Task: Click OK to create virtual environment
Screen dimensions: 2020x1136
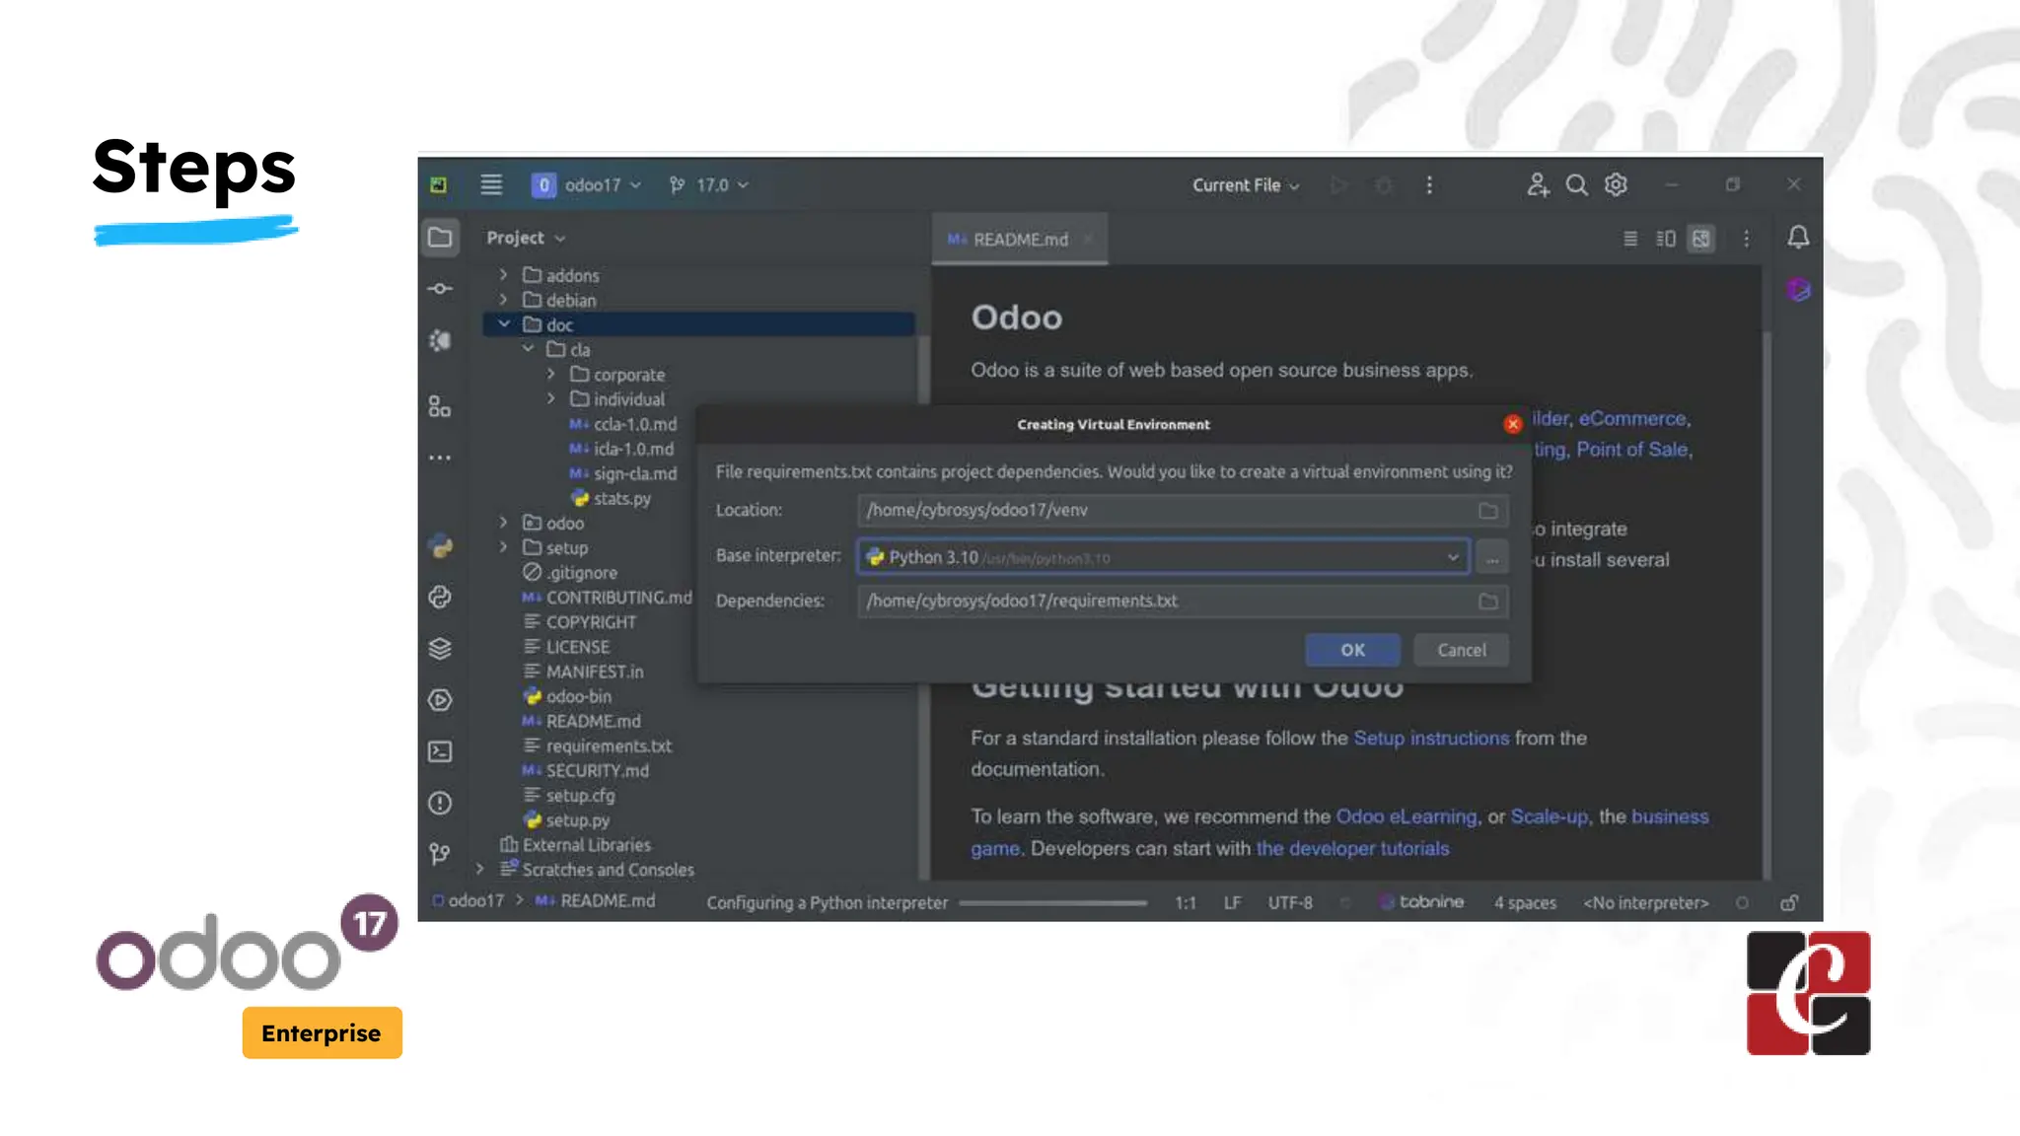Action: coord(1351,650)
